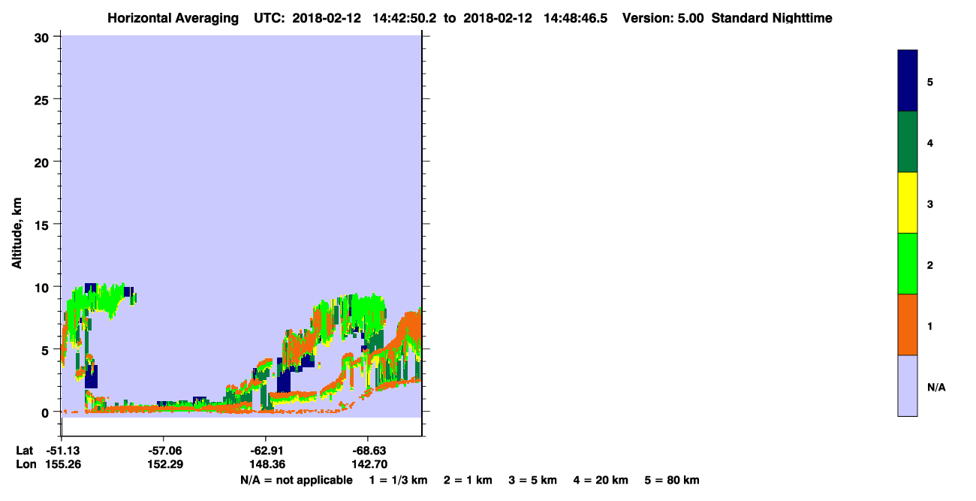Click the bright green '2' colorbar segment
The width and height of the screenshot is (976, 501).
(907, 264)
